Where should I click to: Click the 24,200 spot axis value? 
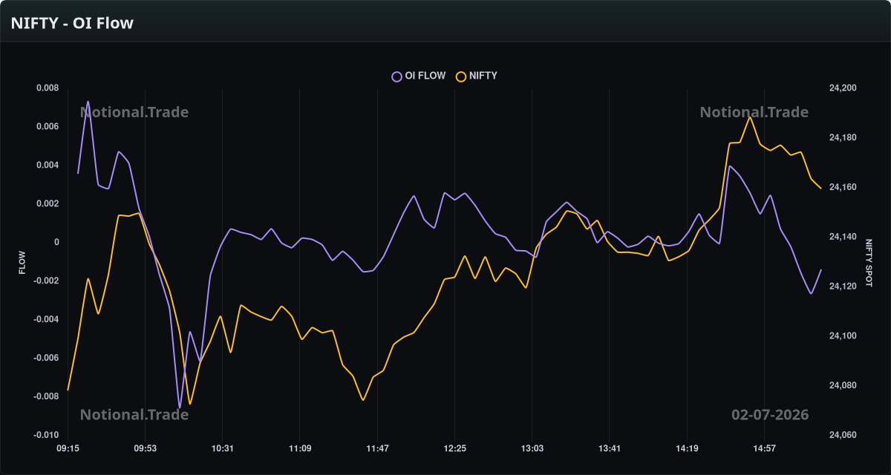(843, 88)
